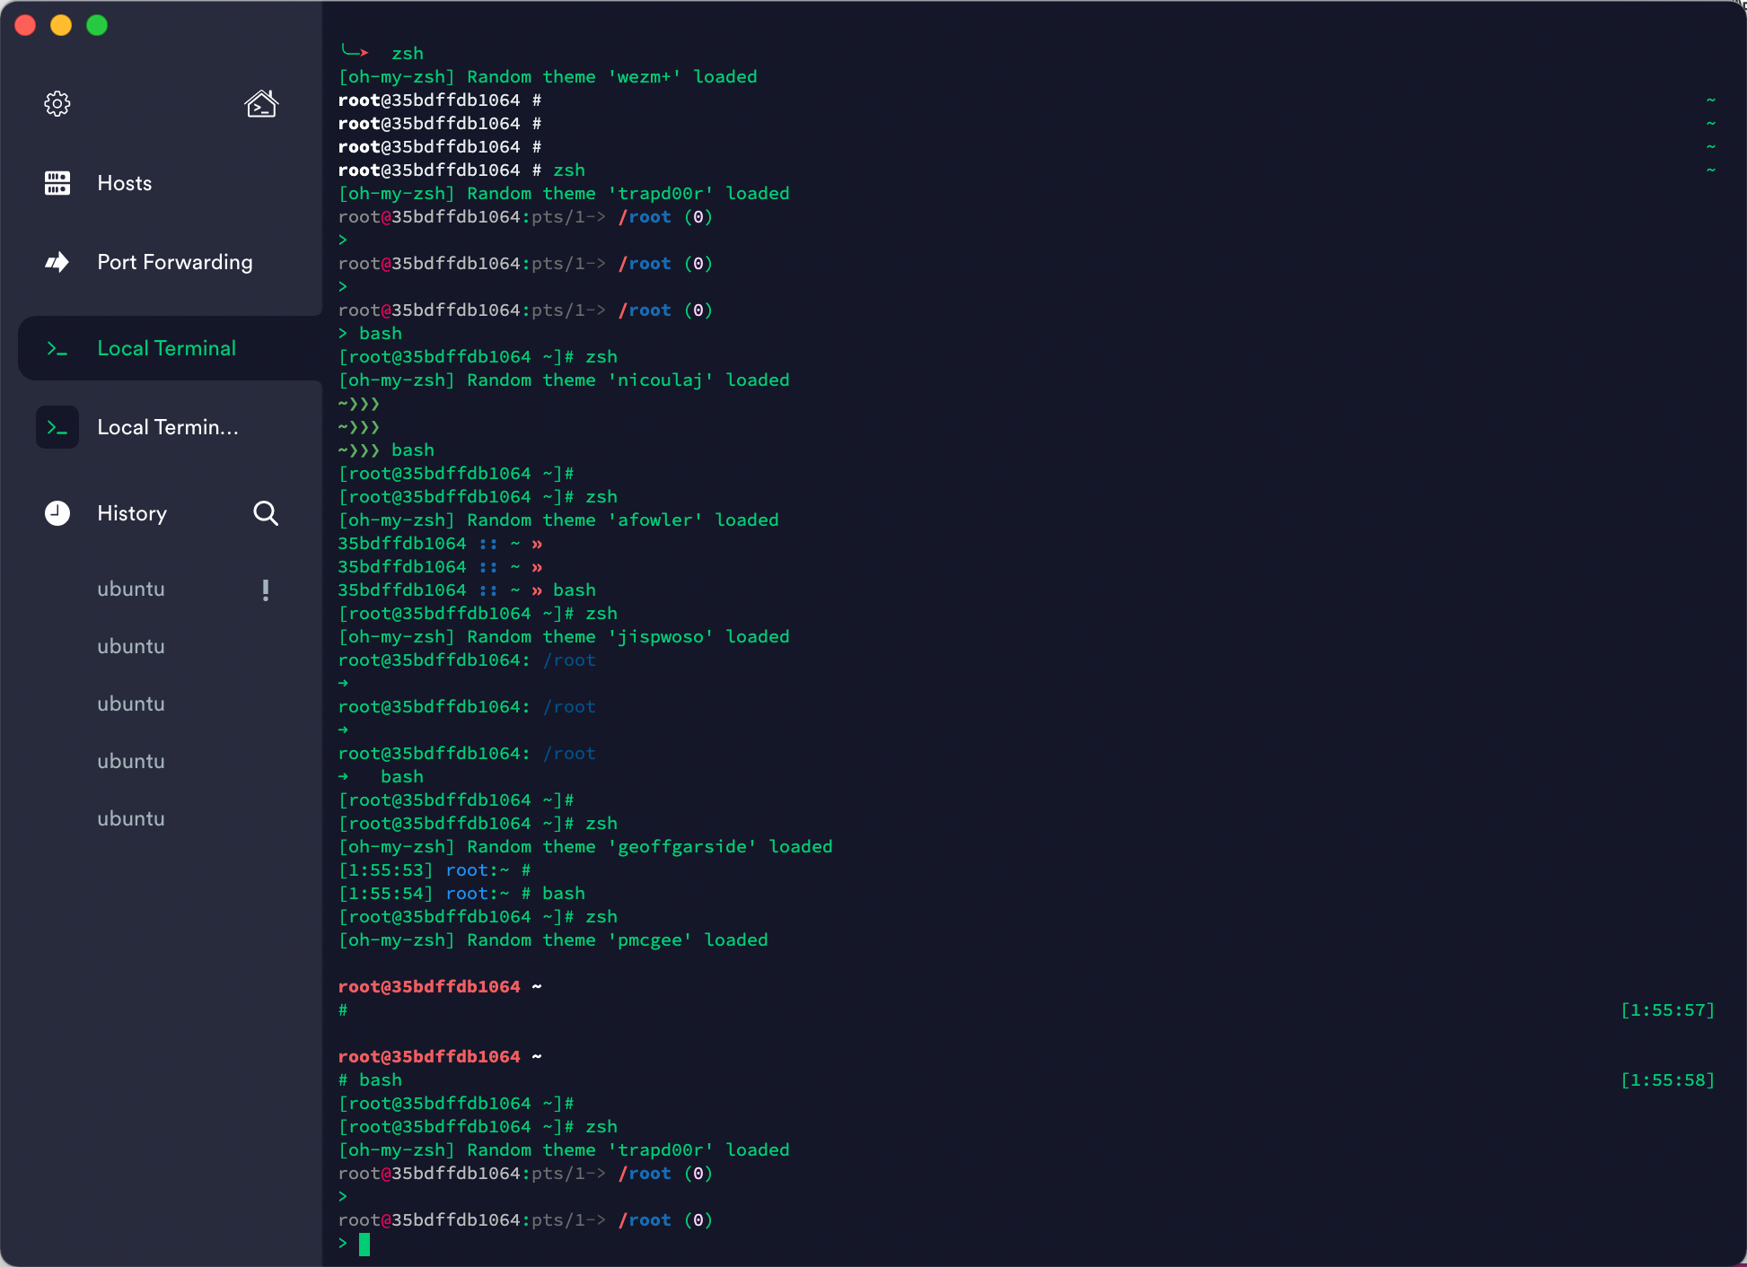Select the last ubuntu history entry
The height and width of the screenshot is (1267, 1747).
click(x=130, y=818)
